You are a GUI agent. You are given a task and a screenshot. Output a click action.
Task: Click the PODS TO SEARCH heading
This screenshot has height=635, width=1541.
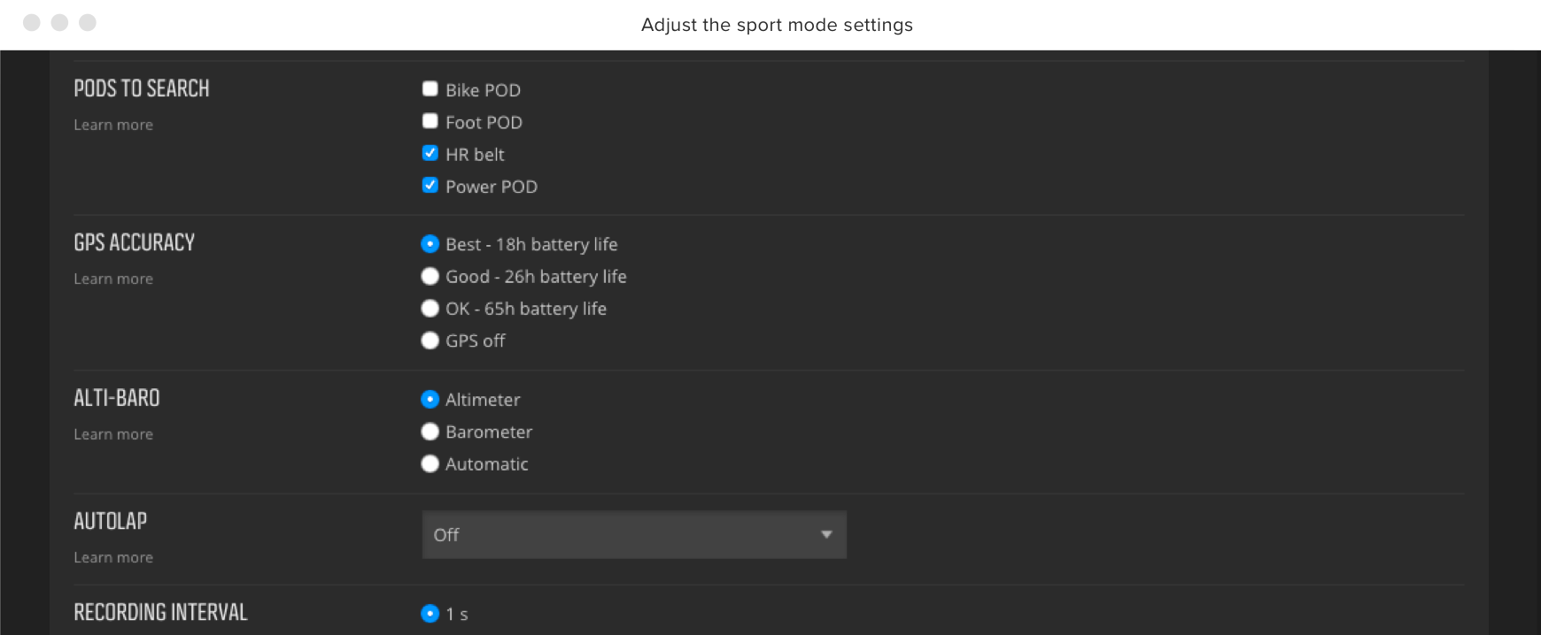[142, 88]
